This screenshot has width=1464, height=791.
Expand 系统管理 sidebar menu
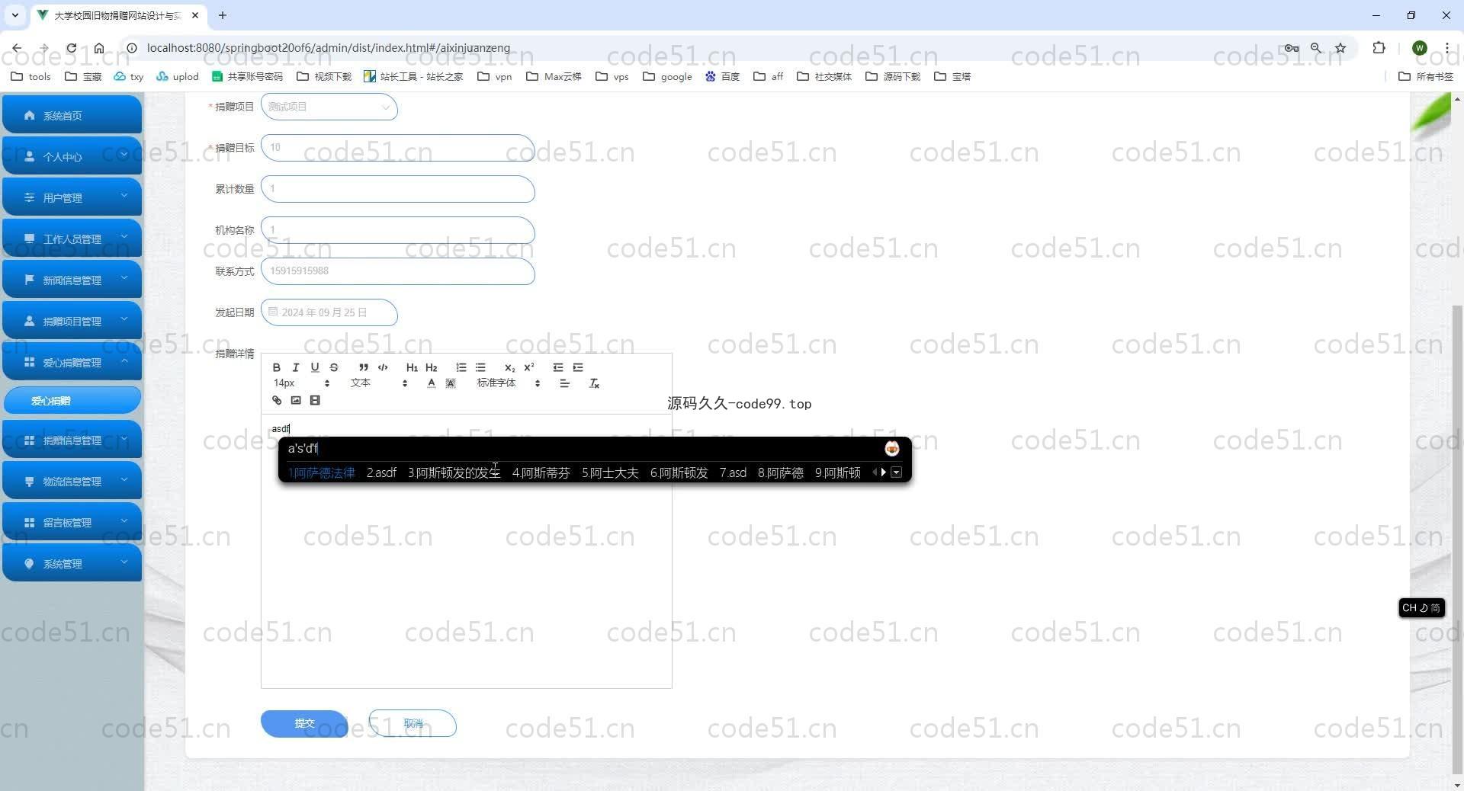coord(72,563)
